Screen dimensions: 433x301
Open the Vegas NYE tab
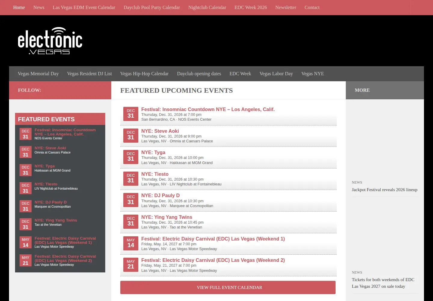313,74
